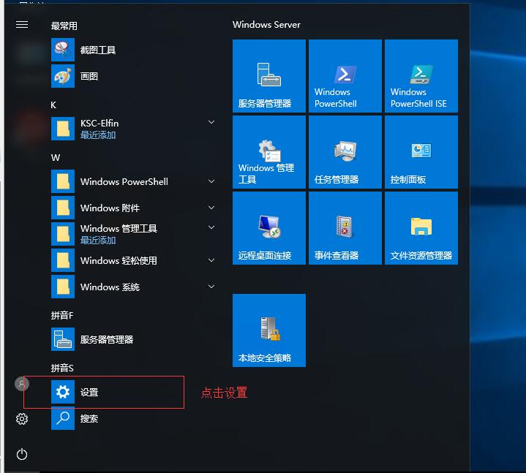Open the 设置 gear icon in app list
Image resolution: width=526 pixels, height=473 pixels.
click(x=63, y=392)
